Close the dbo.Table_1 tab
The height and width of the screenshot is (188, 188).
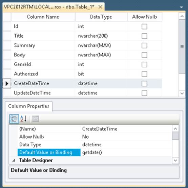pyautogui.click(x=100, y=7)
